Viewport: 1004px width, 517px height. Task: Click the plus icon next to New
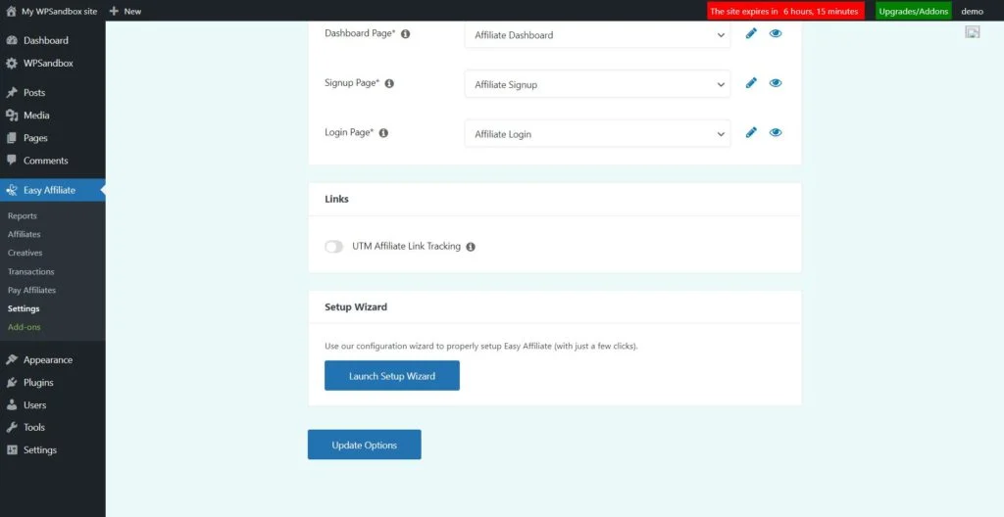(x=114, y=11)
